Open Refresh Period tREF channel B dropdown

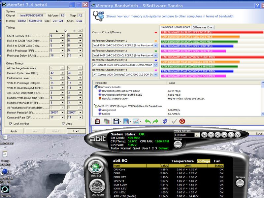click(x=80, y=112)
